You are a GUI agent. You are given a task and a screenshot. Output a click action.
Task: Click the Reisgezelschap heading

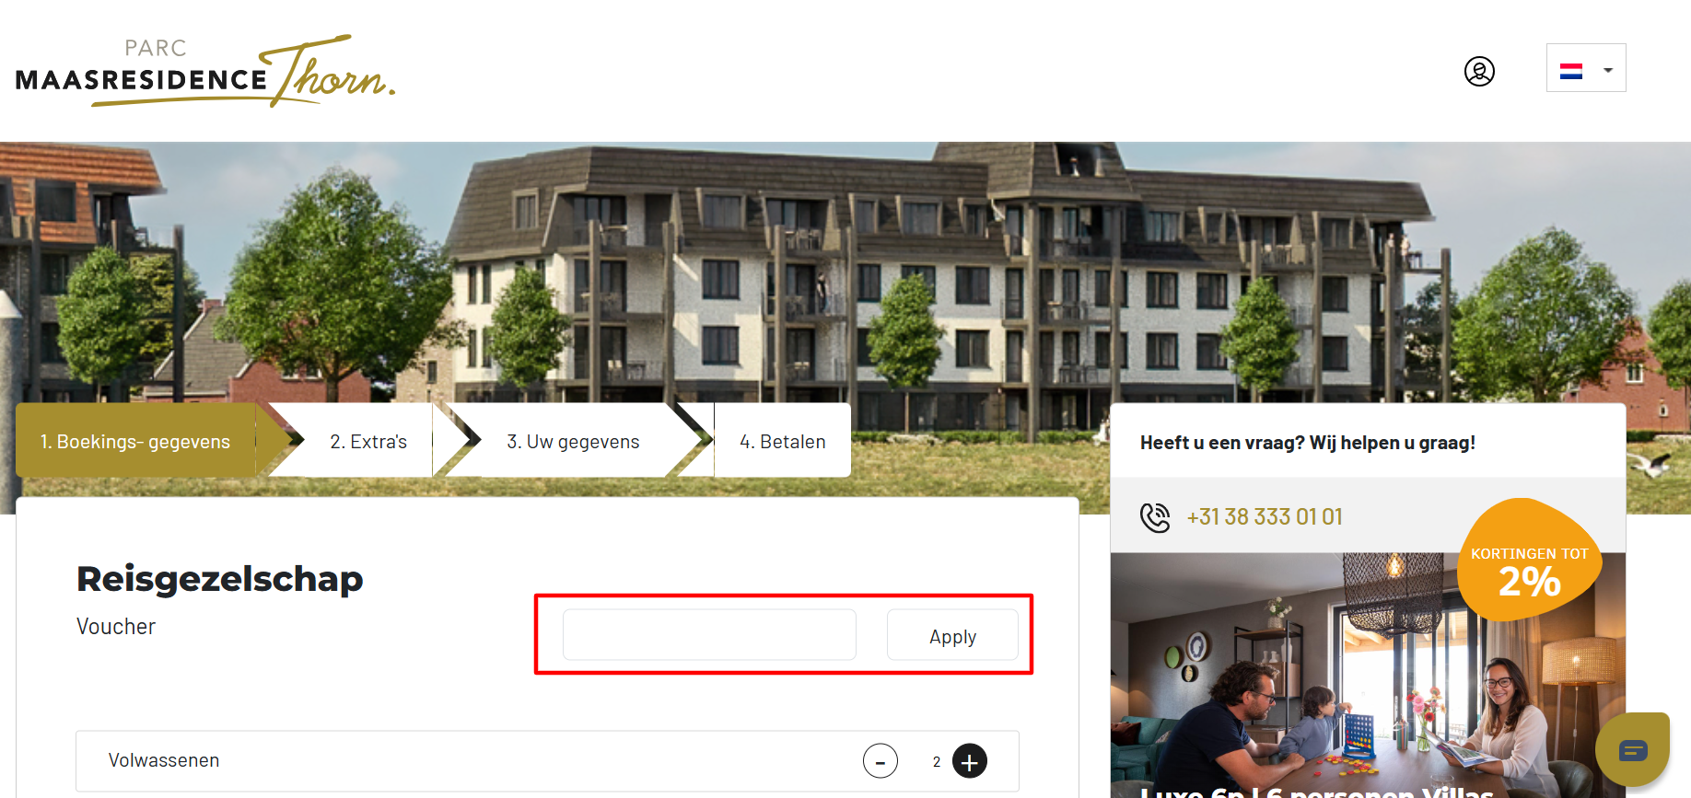point(220,579)
